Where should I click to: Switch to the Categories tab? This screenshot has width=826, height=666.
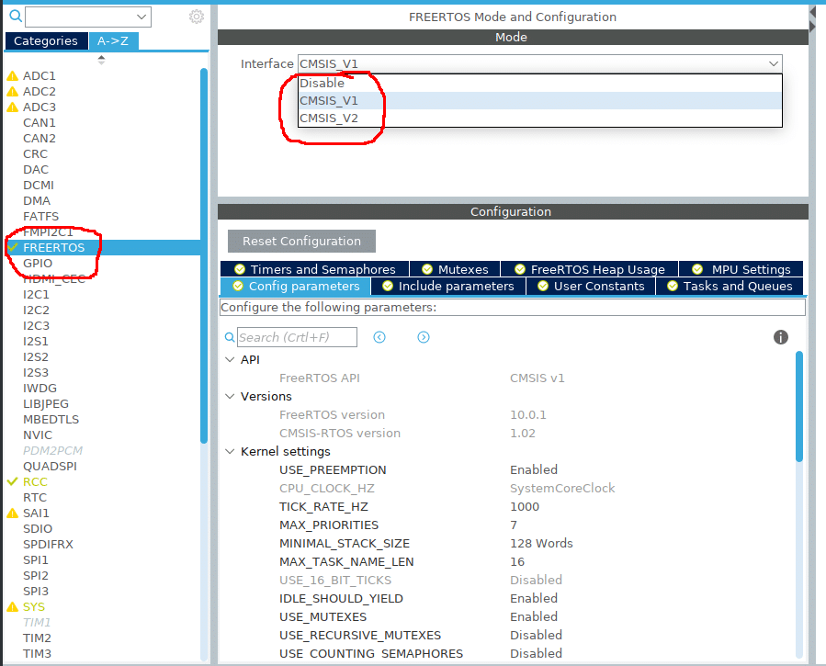[46, 41]
